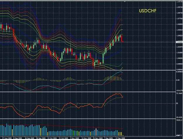Screen dimensions: 183x139
Task: Select the 1.05810 price axis value
Action: click(x=179, y=30)
